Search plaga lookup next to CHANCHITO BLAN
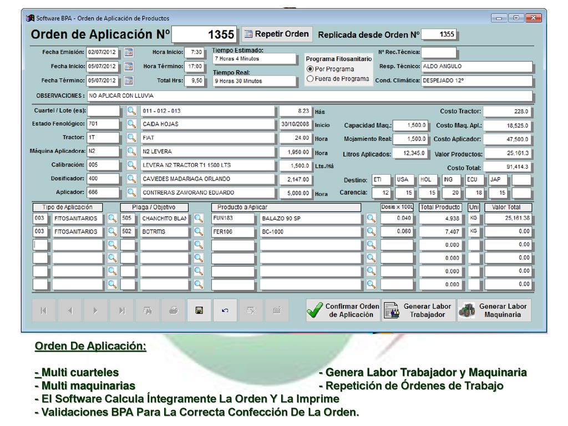Viewport: 568px width, 426px height. pos(199,219)
